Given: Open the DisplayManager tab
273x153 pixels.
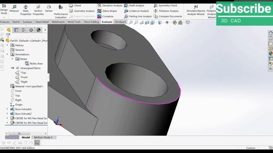Looking at the screenshot, I should click(x=38, y=30).
